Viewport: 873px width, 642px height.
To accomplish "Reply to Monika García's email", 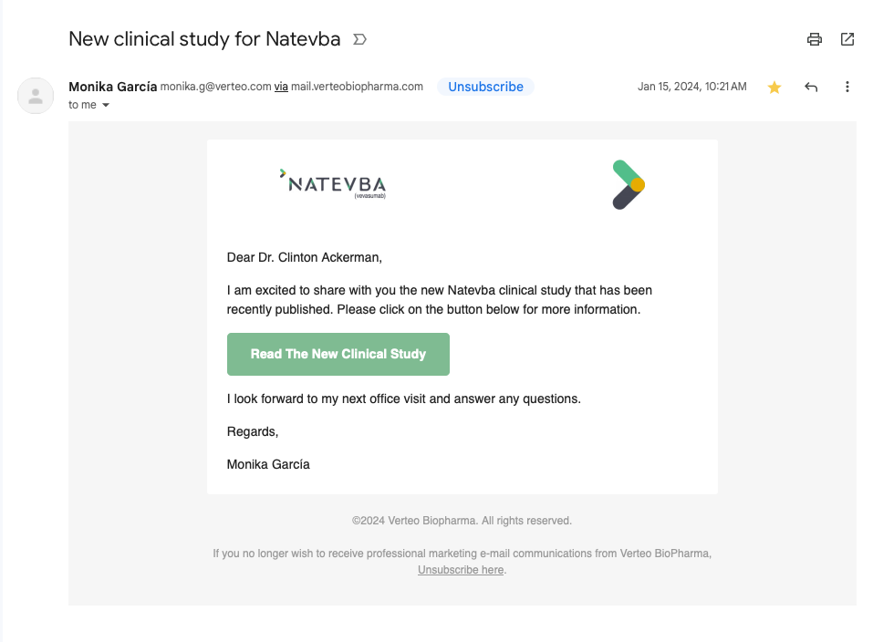I will coord(811,88).
